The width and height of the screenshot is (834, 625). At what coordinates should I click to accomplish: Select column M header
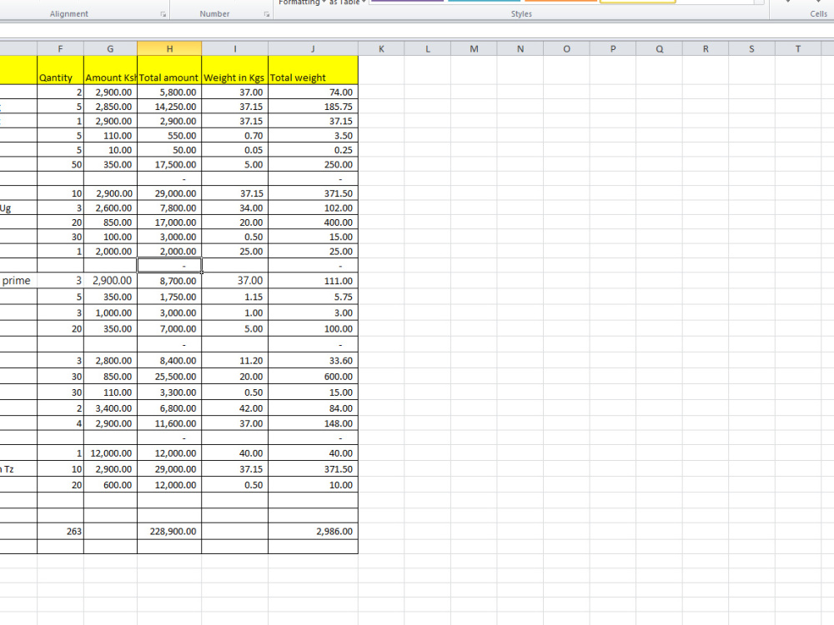point(474,49)
